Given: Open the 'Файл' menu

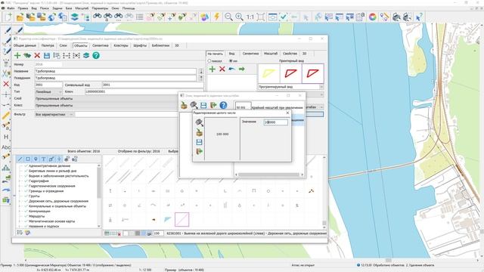Looking at the screenshot, I should (11, 8).
